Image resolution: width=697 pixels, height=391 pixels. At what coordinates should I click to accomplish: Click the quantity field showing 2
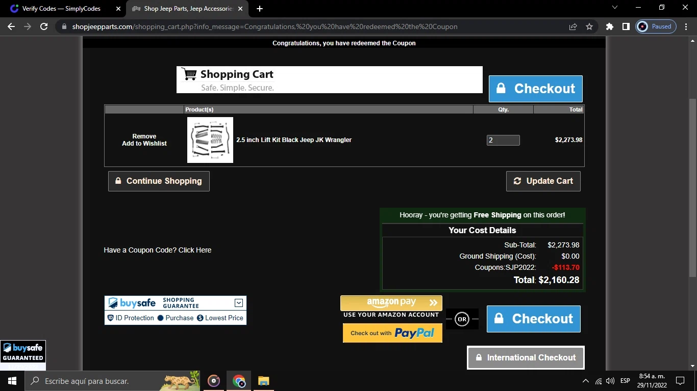(503, 140)
